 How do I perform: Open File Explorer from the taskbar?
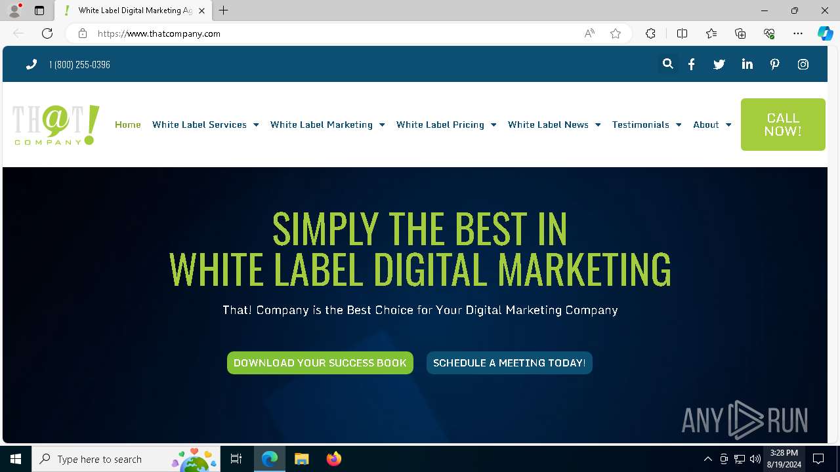(302, 459)
